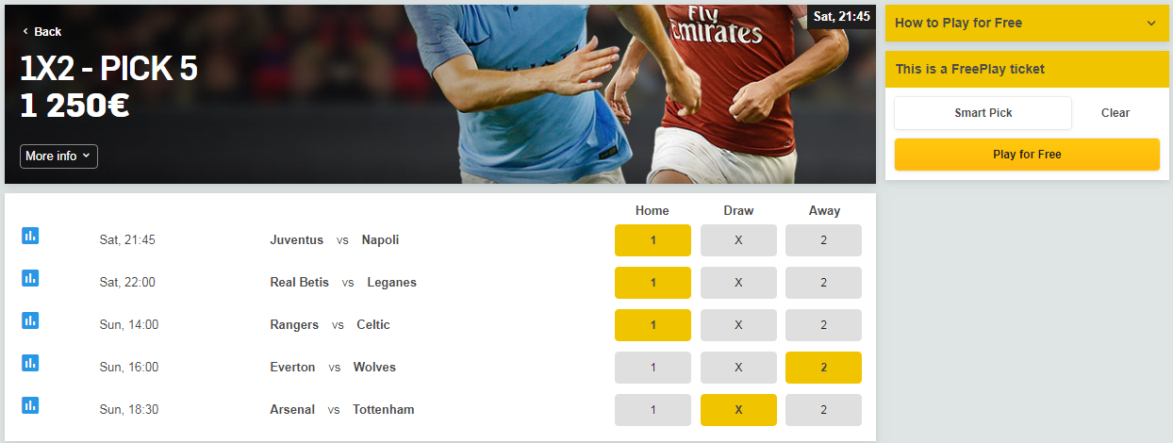This screenshot has width=1173, height=443.
Task: Click the Home column header
Action: [653, 210]
